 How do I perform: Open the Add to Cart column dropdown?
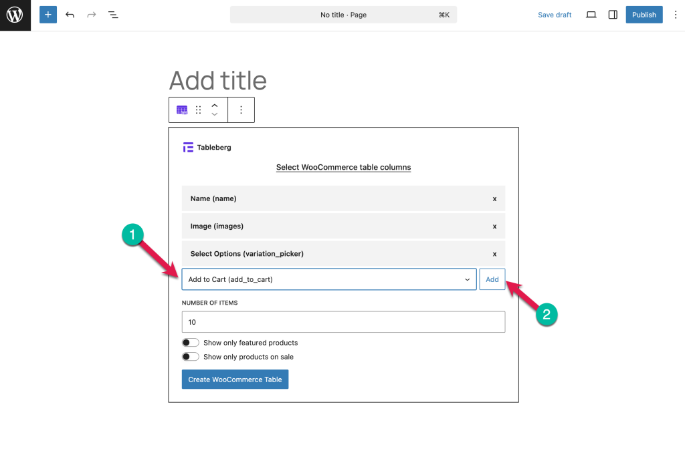pos(329,279)
